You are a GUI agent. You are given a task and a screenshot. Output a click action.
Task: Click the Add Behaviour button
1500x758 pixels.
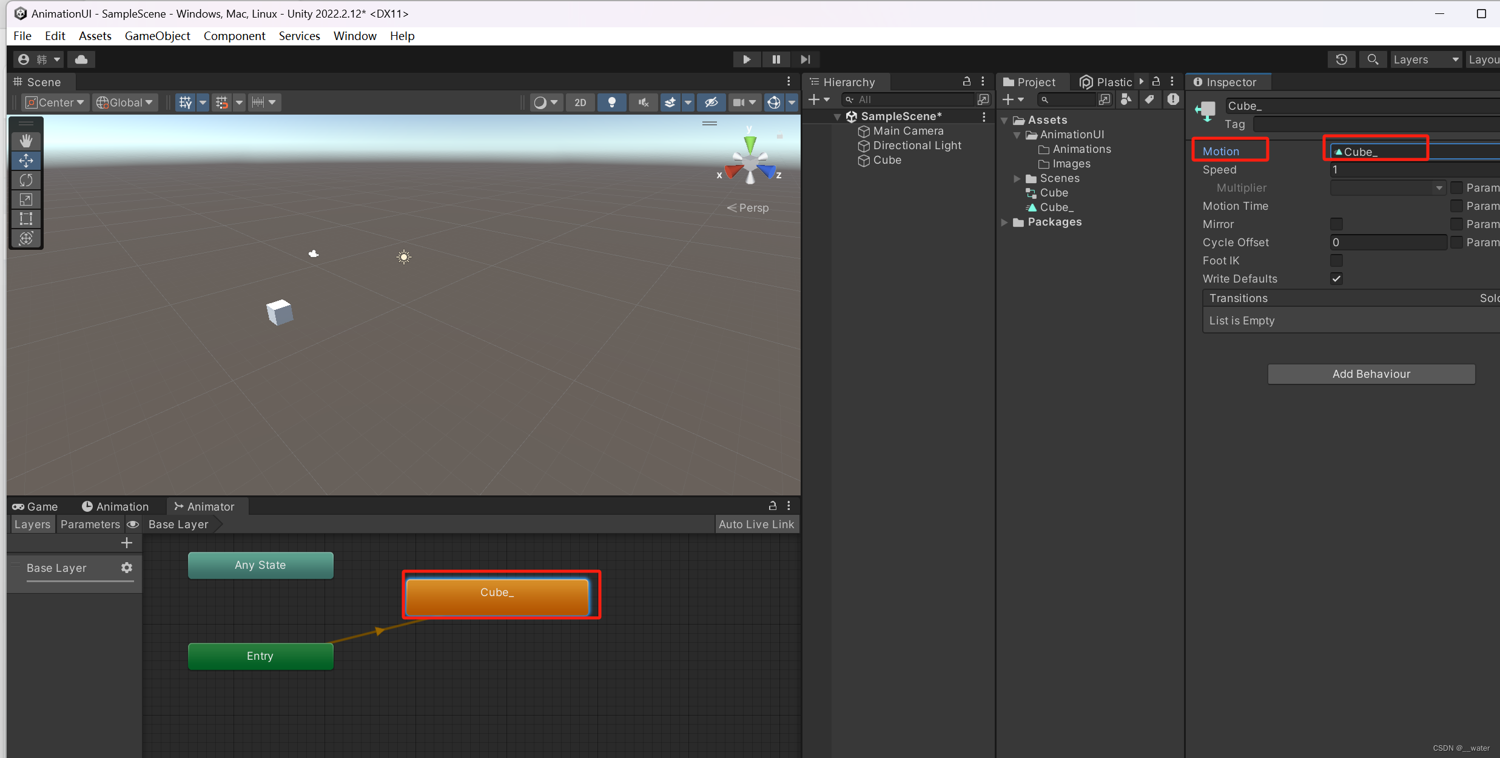(1371, 374)
